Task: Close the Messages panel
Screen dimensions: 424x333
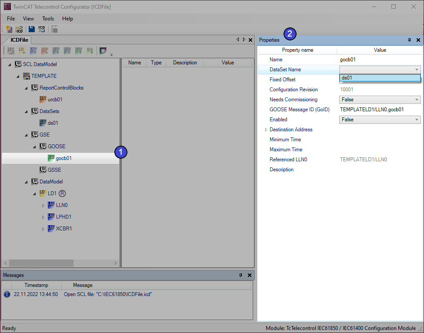Action: pos(250,275)
